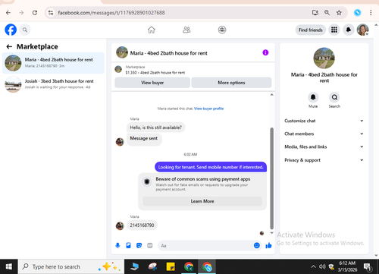
Task: Open the Windows Start button
Action: point(9,266)
